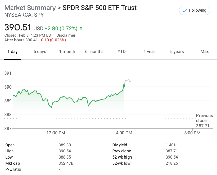This screenshot has width=217, height=175.
Task: Toggle the Following button
Action: (194, 10)
